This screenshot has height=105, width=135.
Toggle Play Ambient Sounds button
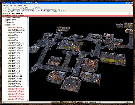[28, 11]
